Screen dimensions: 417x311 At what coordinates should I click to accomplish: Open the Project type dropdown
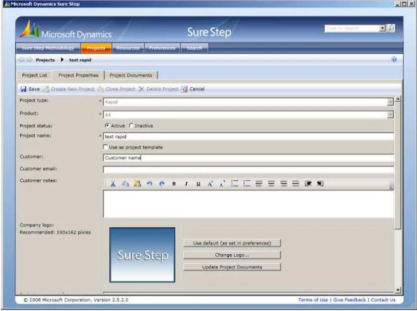pos(390,102)
